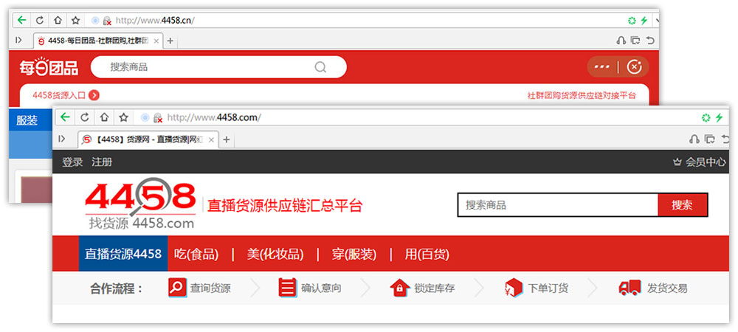Click green lightning icon in 4458.com address bar
The height and width of the screenshot is (332, 738).
[x=719, y=117]
